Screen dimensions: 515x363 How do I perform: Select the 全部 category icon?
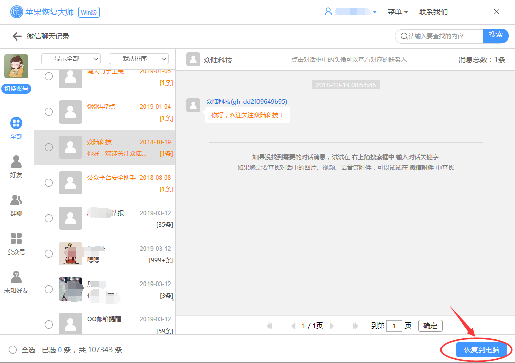click(x=16, y=123)
